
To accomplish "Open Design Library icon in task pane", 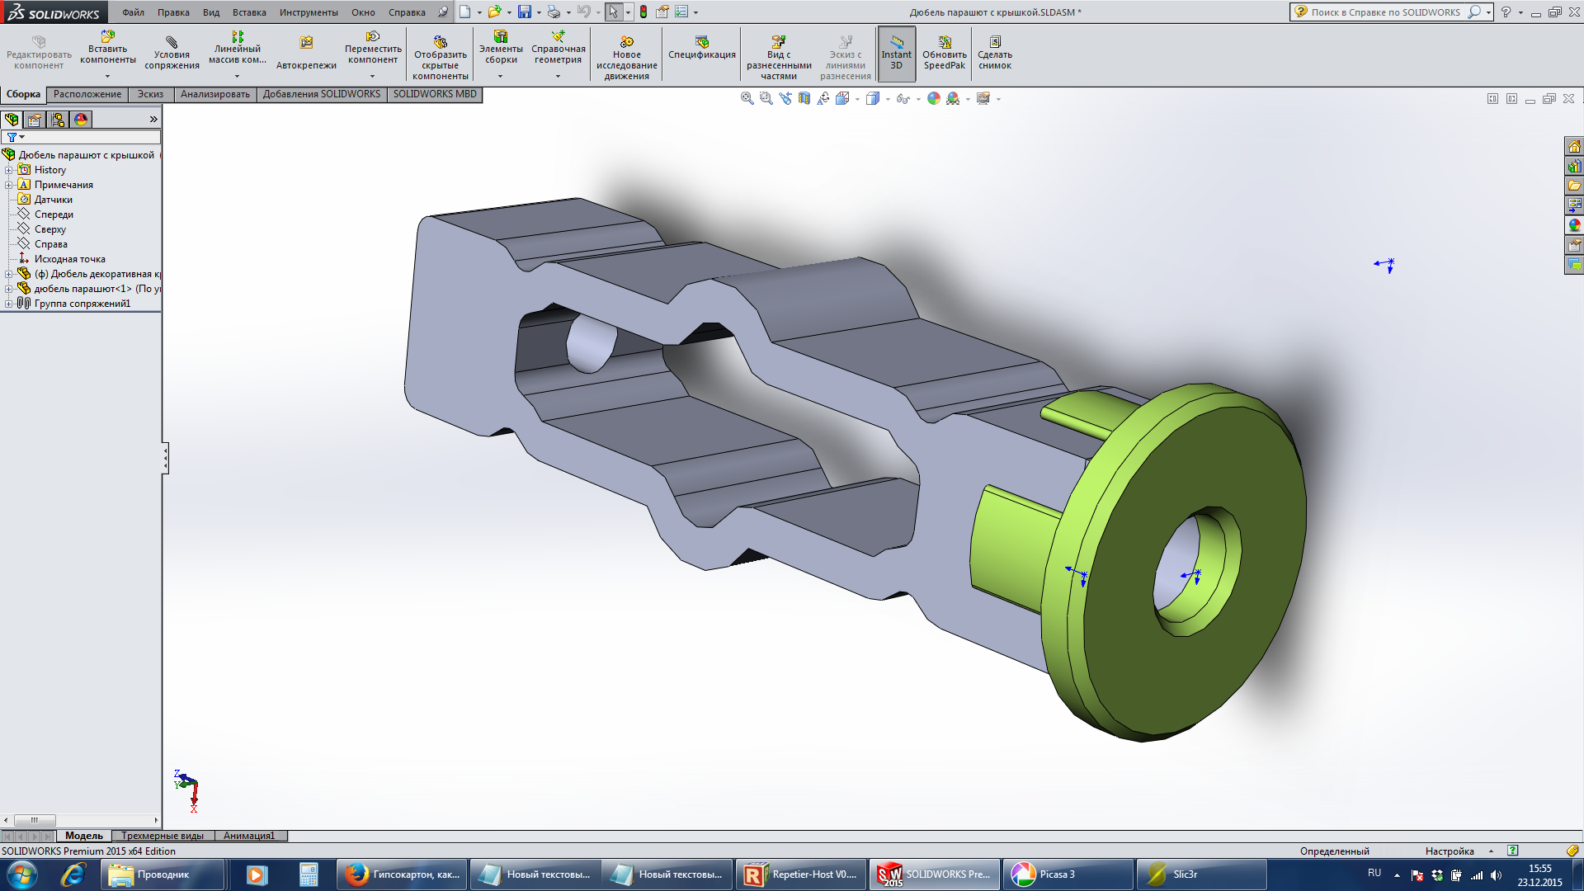I will coord(1574,166).
